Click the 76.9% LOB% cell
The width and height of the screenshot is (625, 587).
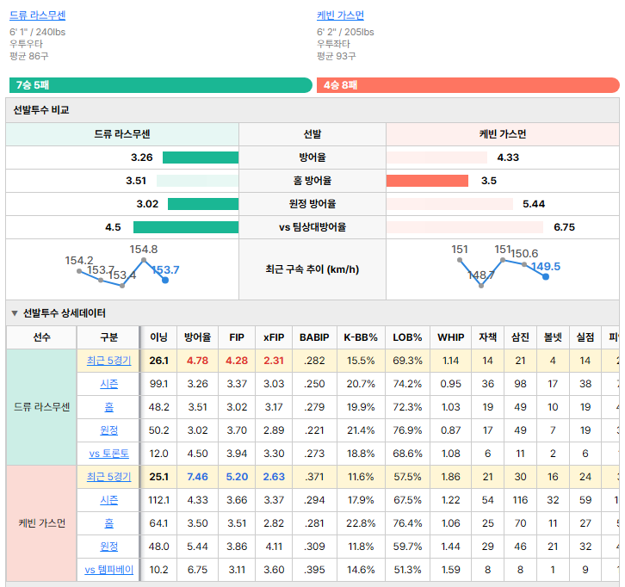point(407,430)
